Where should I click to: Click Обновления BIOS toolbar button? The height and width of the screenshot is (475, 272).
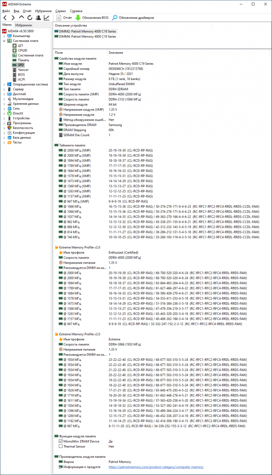[x=92, y=18]
